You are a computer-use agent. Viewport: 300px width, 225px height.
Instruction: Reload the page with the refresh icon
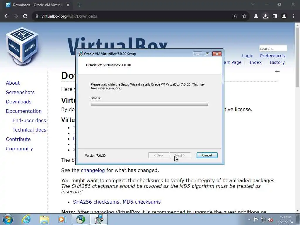pos(25,16)
